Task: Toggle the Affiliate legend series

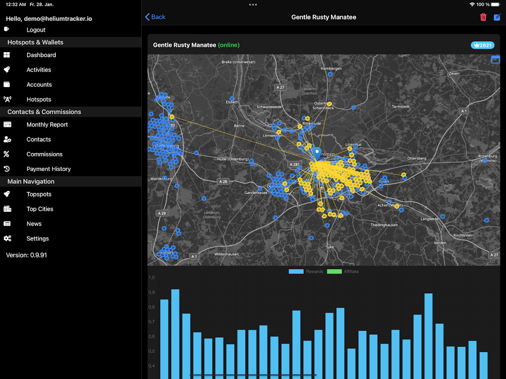Action: click(343, 271)
